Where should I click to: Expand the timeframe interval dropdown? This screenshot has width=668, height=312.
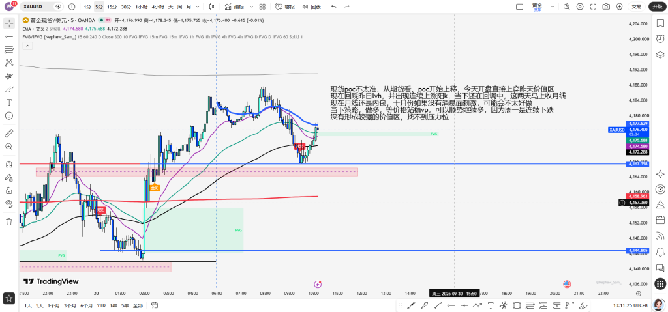[x=198, y=7]
